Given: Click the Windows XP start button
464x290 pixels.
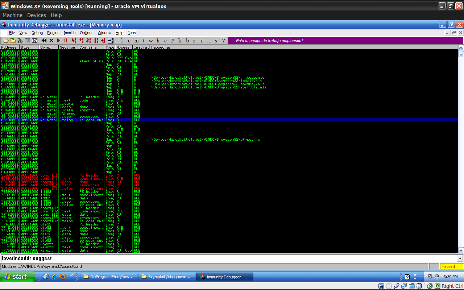Looking at the screenshot, I should [17, 277].
